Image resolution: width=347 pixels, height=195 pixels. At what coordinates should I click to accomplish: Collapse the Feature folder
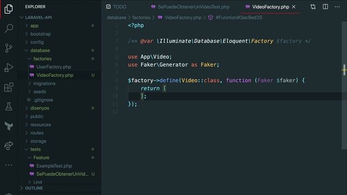click(x=41, y=158)
